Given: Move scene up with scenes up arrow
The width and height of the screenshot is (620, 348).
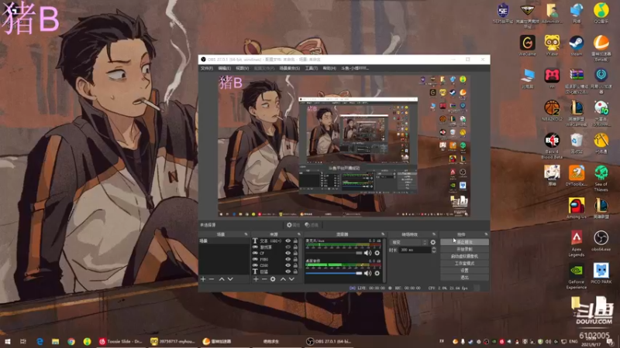Looking at the screenshot, I should (x=222, y=279).
